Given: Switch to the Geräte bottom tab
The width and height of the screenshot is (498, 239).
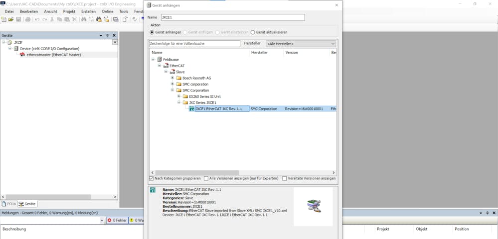Looking at the screenshot, I should (x=27, y=204).
